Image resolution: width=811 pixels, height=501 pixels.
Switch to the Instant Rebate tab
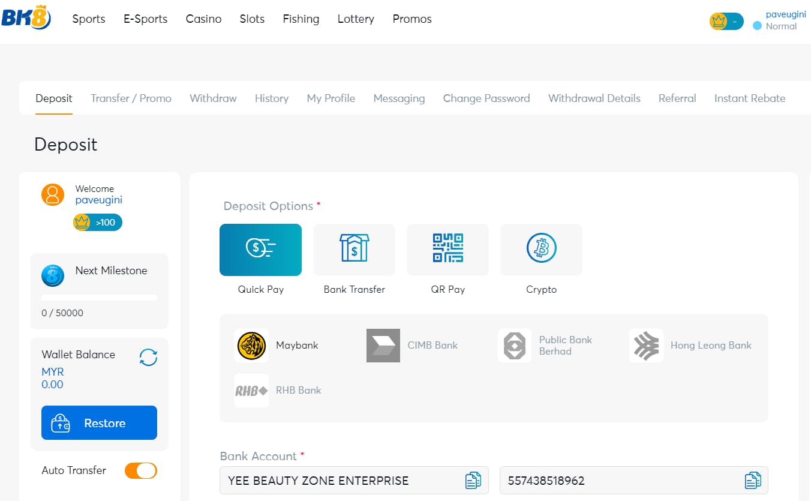(750, 98)
